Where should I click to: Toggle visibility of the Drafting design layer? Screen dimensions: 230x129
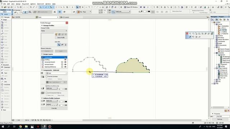coord(65,60)
